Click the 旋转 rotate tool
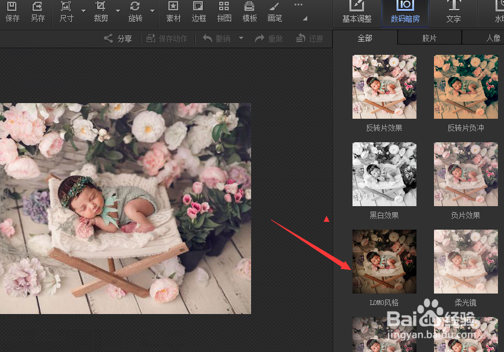 click(135, 12)
